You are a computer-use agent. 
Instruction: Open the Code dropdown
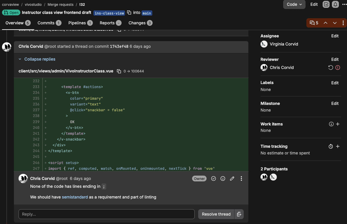pyautogui.click(x=294, y=4)
